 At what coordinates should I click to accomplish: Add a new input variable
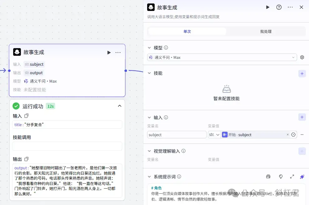[x=302, y=117]
